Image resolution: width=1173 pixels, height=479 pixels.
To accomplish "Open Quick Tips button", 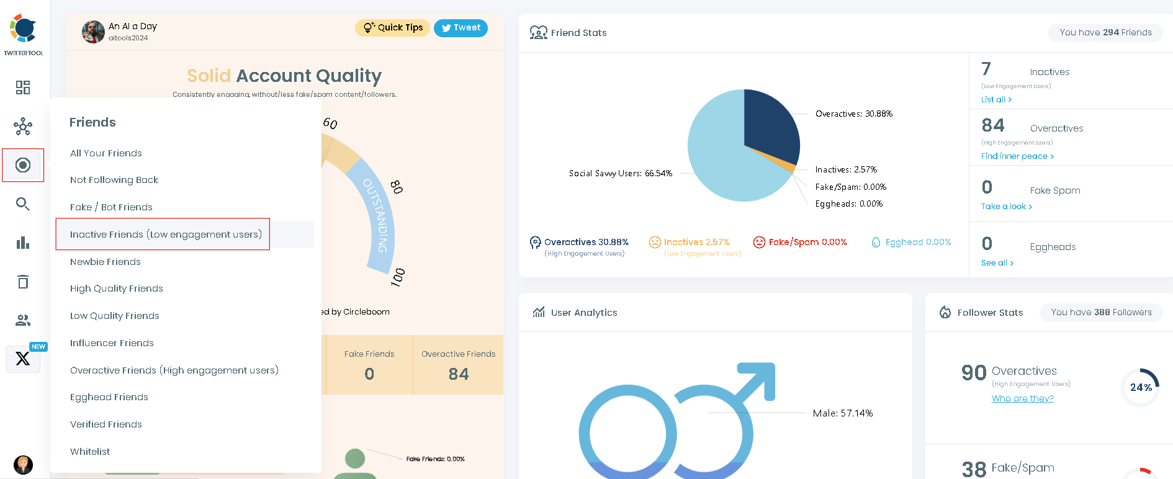I will 392,27.
